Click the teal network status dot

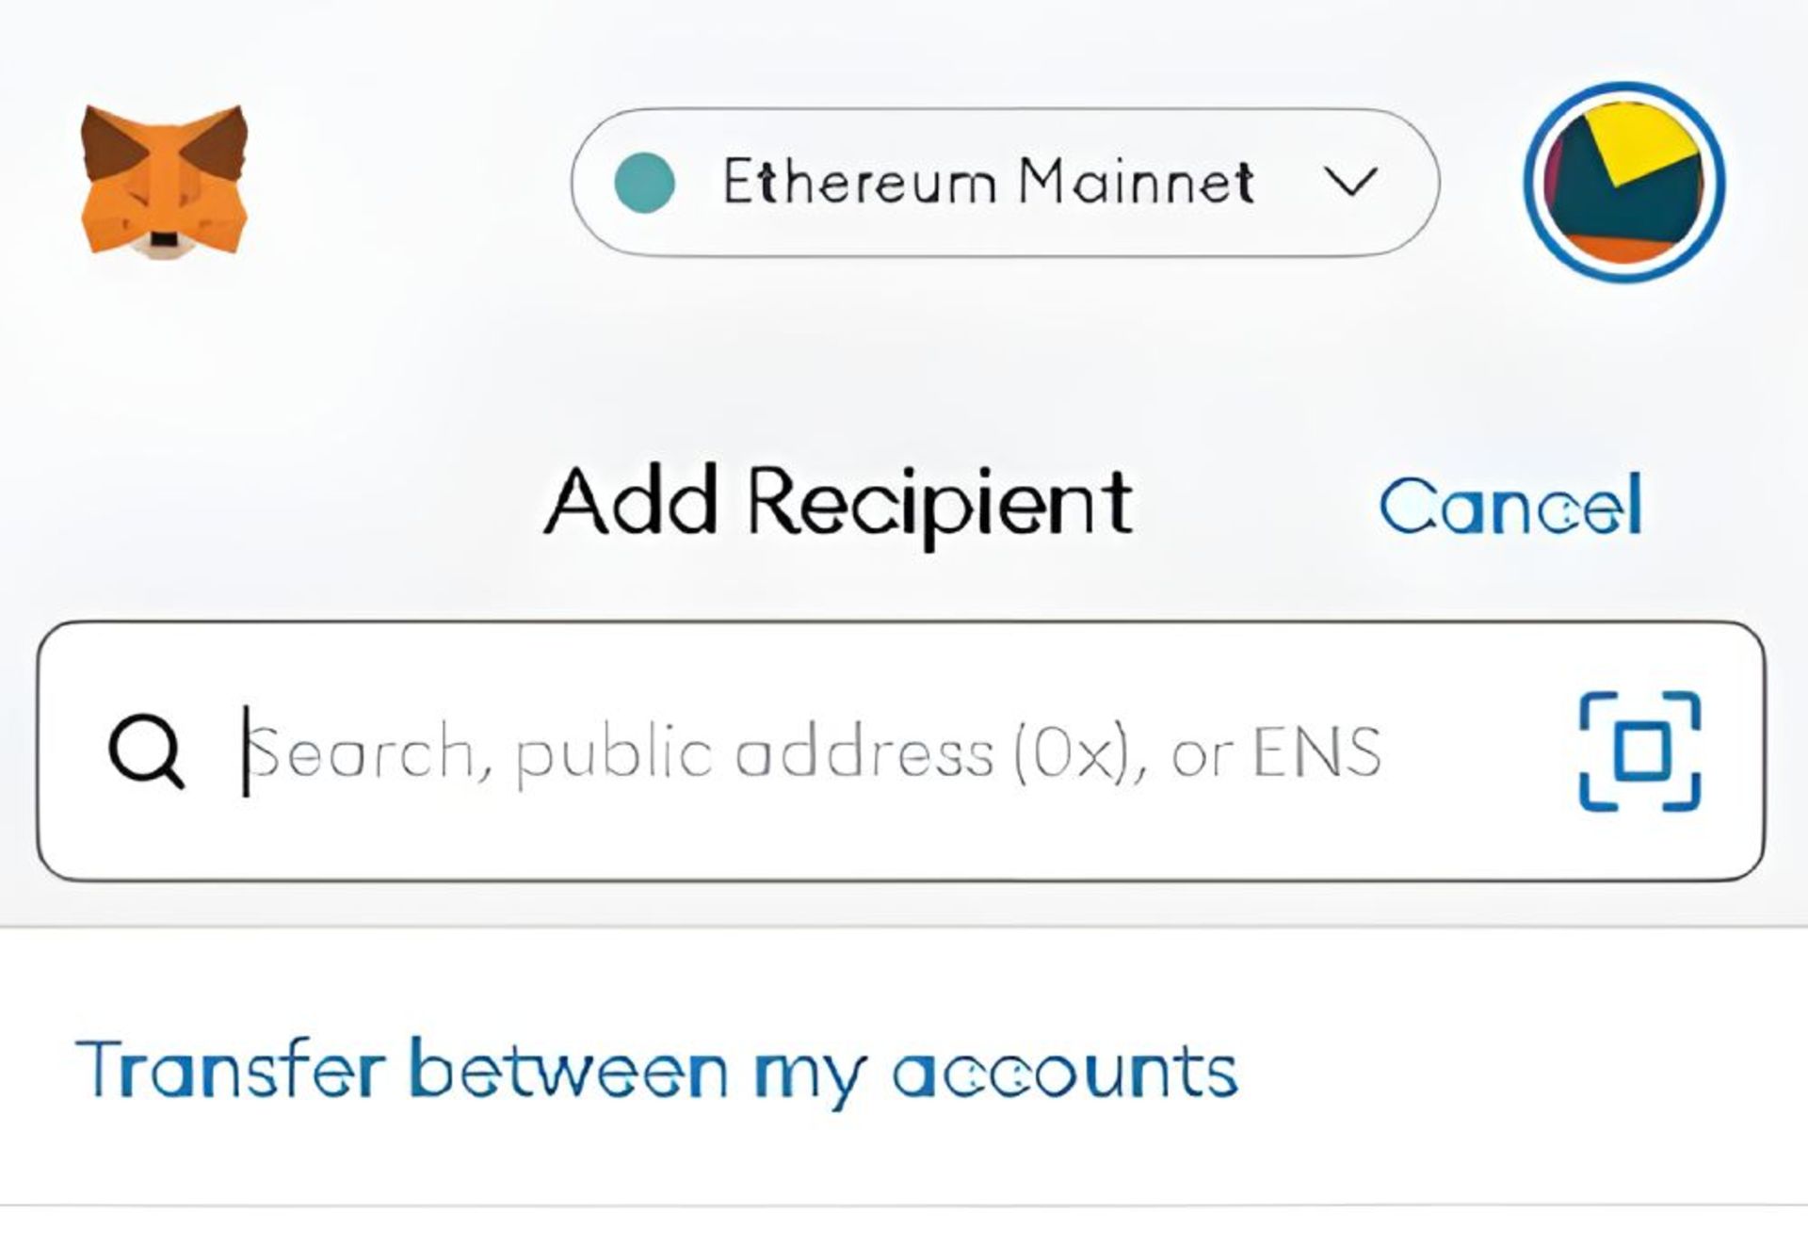point(644,183)
